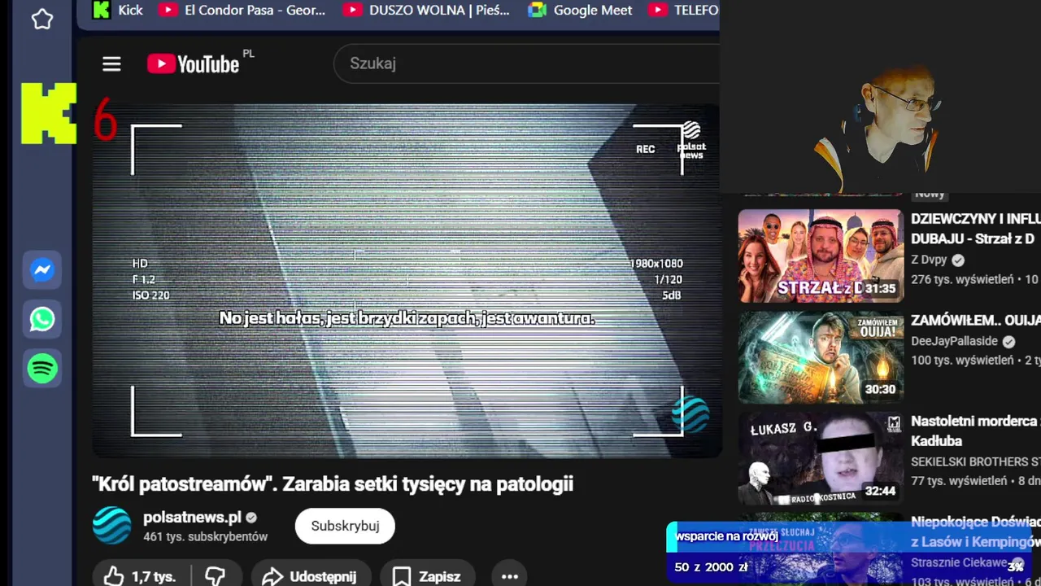This screenshot has height=586, width=1041.
Task: Open the polsatnews.pl channel name link
Action: (192, 518)
